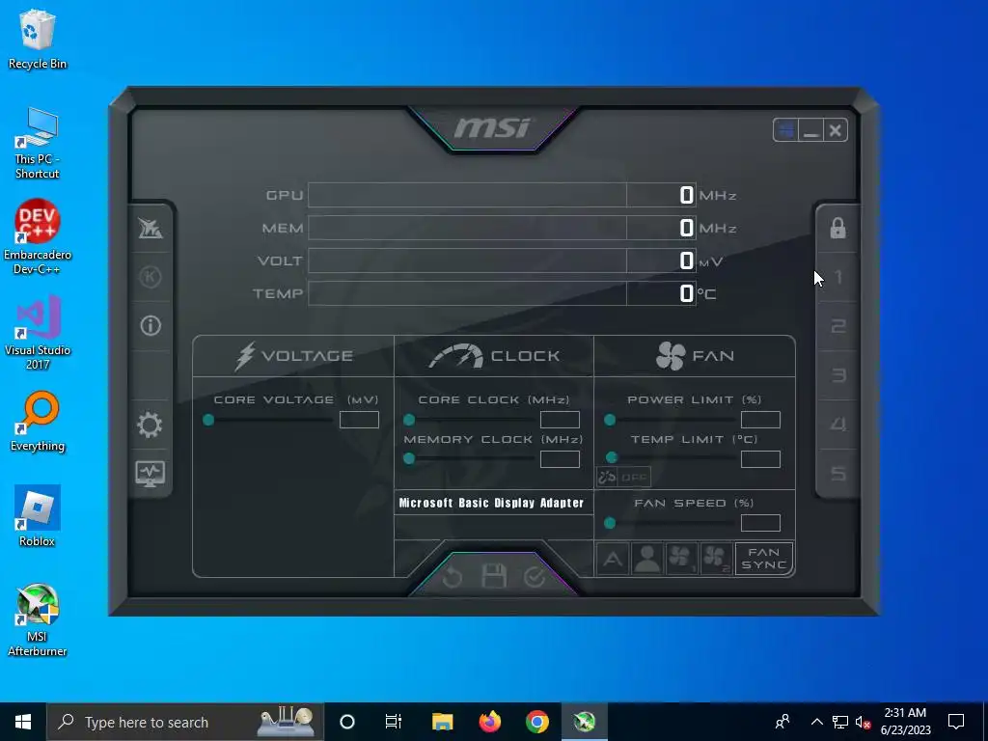Close the MSI Afterburner window

(836, 130)
